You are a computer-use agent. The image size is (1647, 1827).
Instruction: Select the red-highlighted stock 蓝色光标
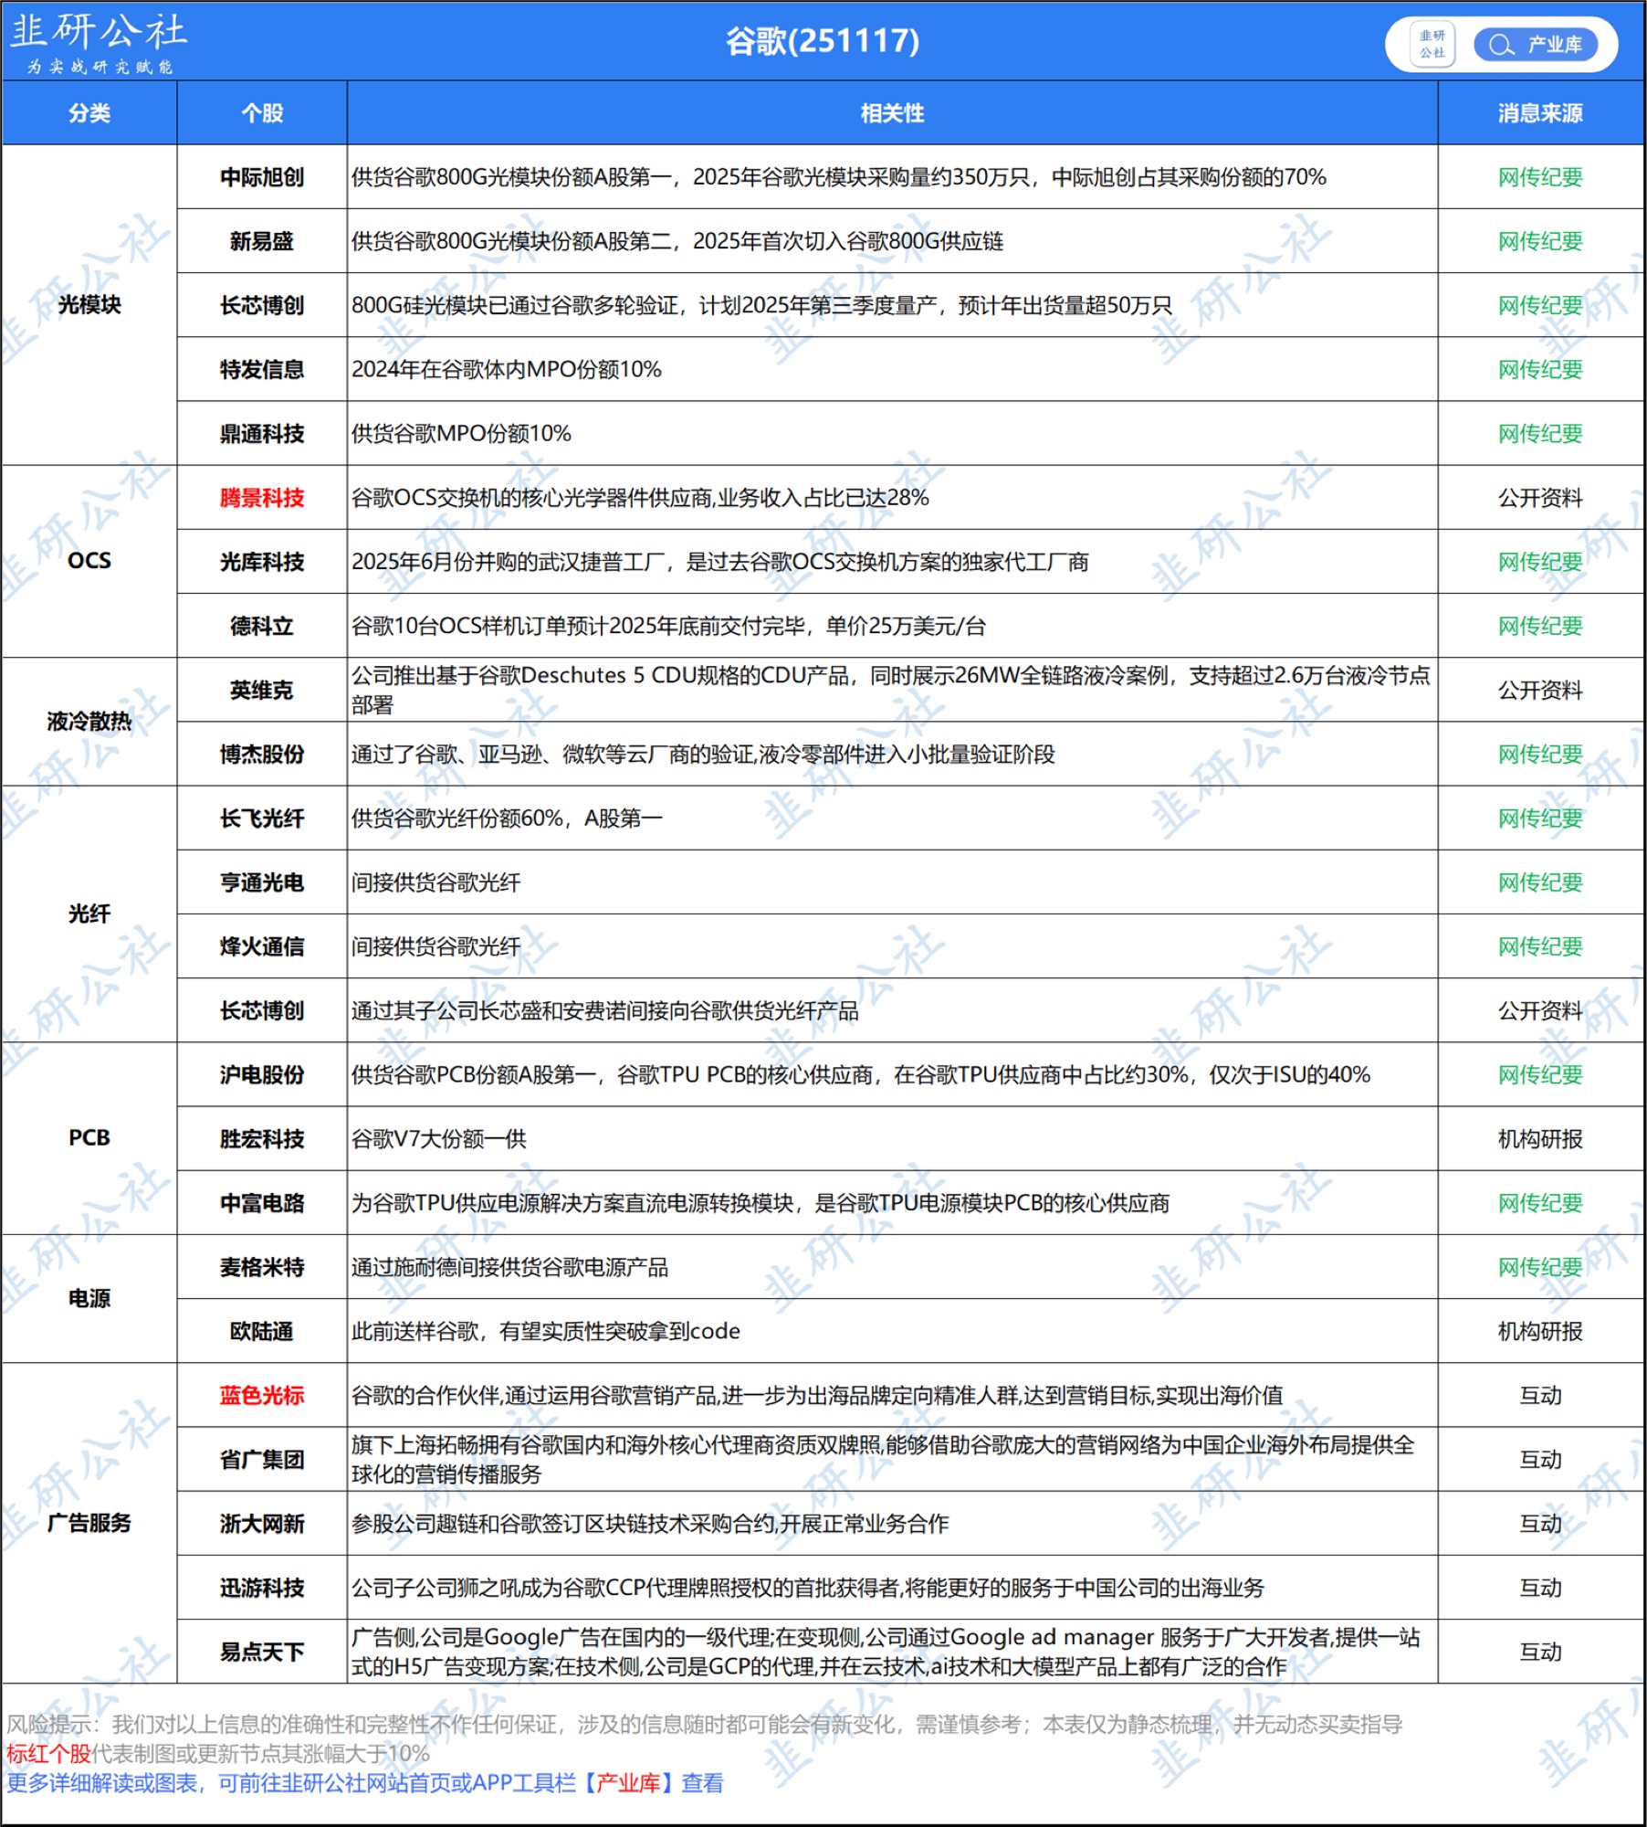(x=262, y=1395)
